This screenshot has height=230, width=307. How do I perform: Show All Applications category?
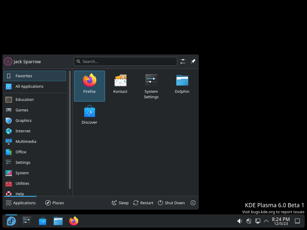tap(35, 86)
